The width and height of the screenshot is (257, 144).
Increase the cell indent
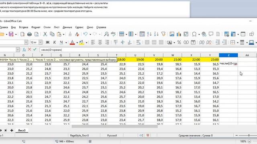(218, 42)
